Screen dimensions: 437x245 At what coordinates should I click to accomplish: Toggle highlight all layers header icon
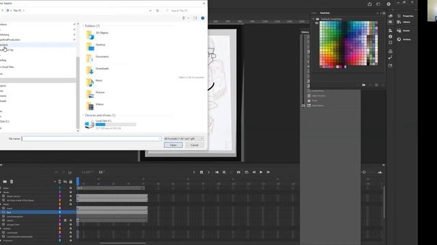(59, 182)
